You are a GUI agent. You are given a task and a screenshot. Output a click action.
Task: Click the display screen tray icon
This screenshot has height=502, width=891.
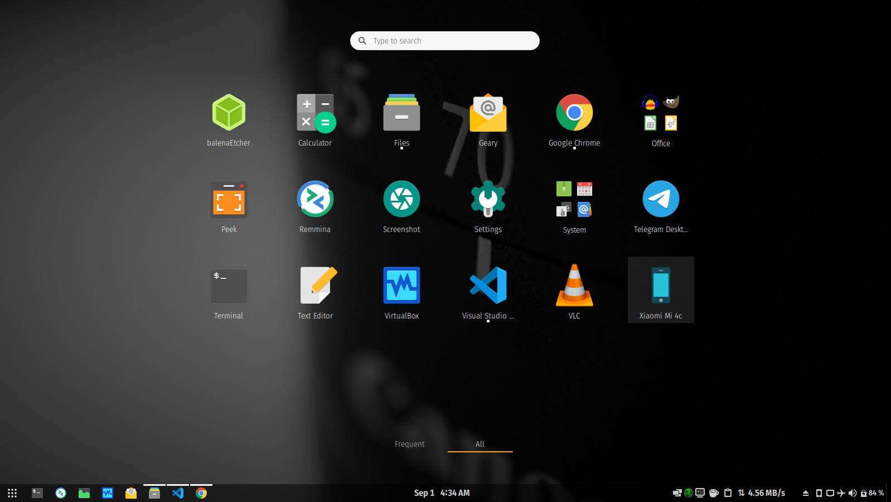830,493
